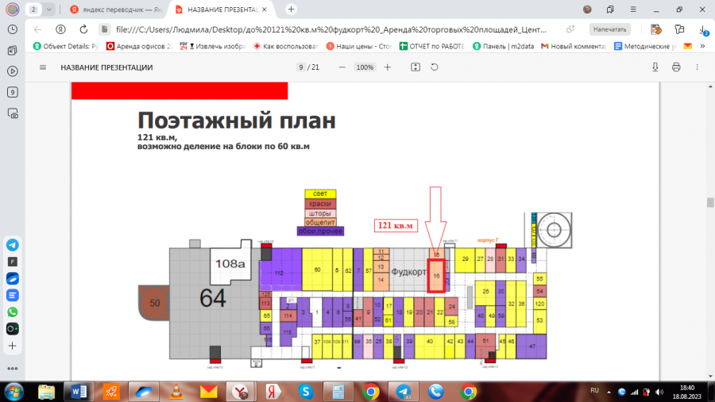Open Telegram in the browser sidebar
This screenshot has height=402, width=715.
(x=12, y=245)
